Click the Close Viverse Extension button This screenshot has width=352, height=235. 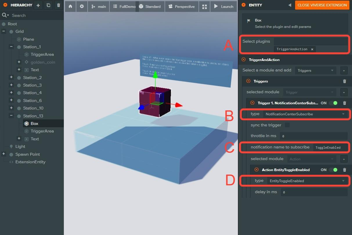[x=322, y=5]
